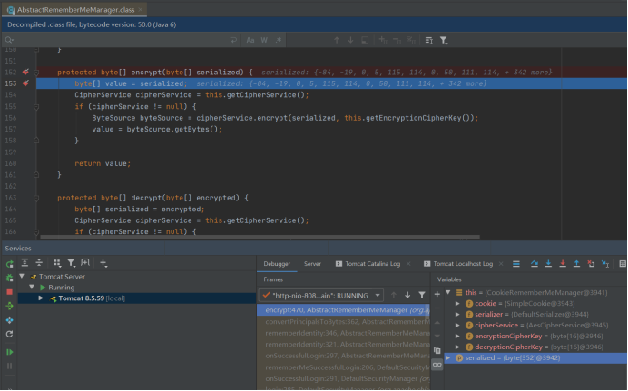The image size is (628, 391).
Task: Click the editor horizontal scrollbar
Action: [260, 238]
